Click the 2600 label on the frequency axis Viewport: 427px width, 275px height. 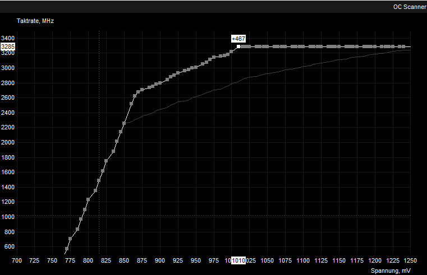8,97
